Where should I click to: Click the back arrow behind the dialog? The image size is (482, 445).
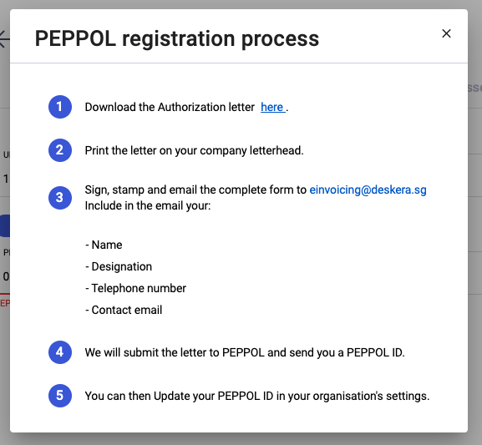pyautogui.click(x=4, y=39)
